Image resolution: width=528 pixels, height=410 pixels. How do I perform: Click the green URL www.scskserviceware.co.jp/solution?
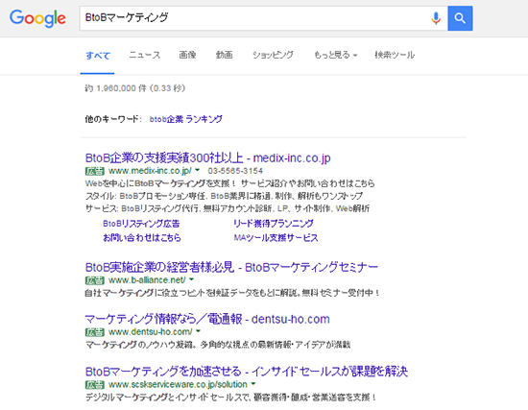[178, 384]
